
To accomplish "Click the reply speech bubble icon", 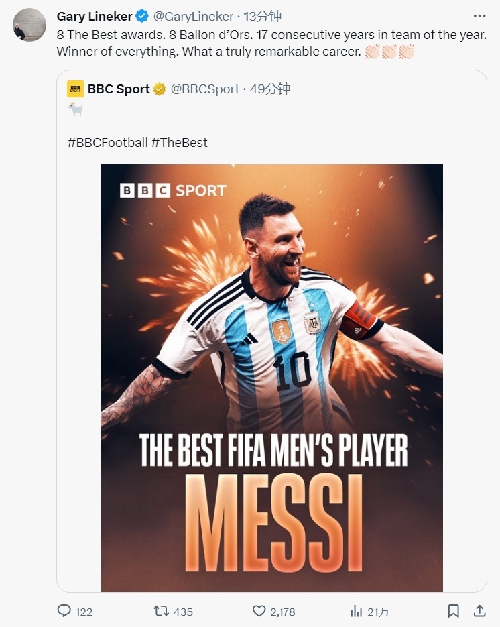I will pos(64,611).
